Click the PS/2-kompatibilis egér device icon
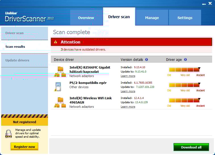 (58, 87)
